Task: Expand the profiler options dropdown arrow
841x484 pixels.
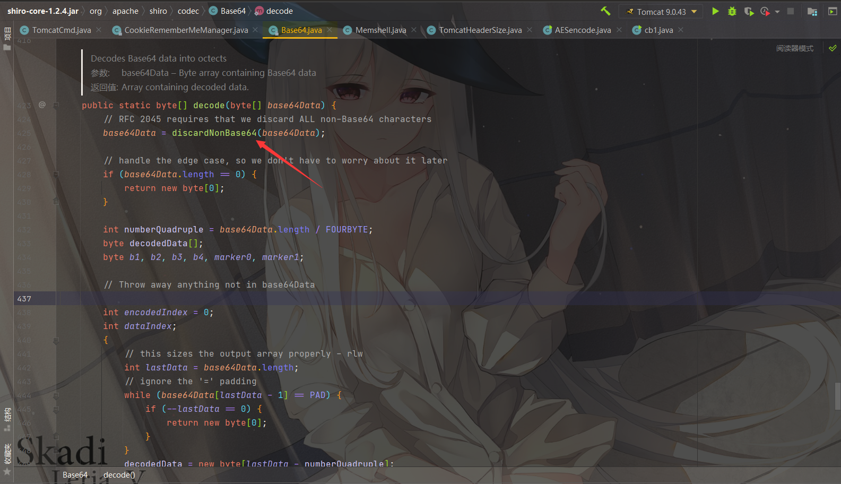Action: point(777,12)
